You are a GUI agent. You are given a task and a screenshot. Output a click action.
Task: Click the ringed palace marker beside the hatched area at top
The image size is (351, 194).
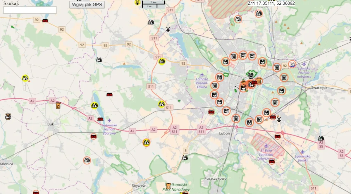click(x=238, y=19)
